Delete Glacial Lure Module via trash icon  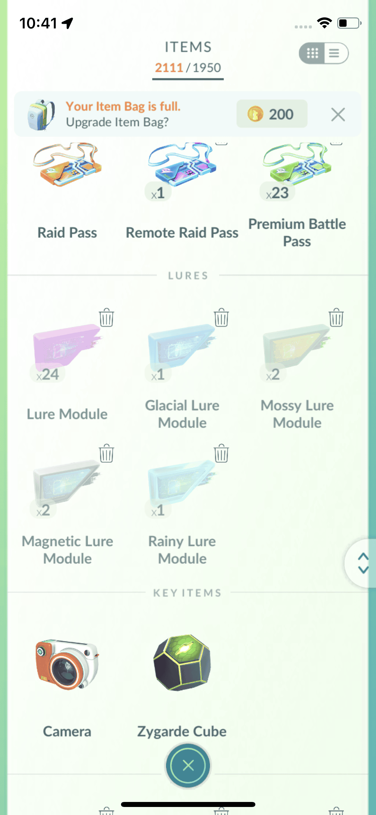(221, 317)
